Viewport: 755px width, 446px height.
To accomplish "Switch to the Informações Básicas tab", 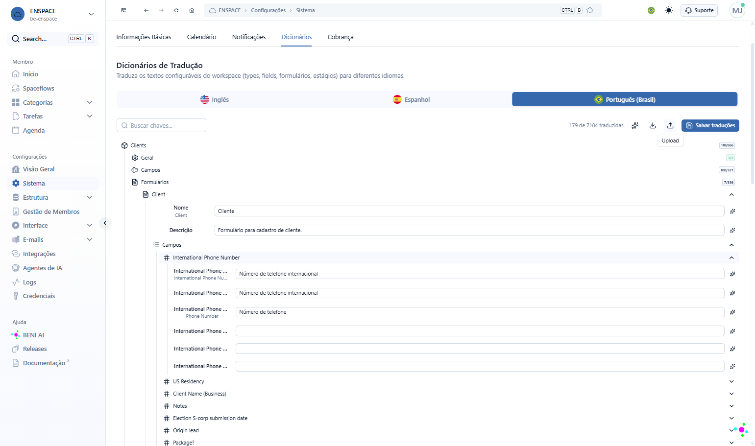I will tap(144, 37).
